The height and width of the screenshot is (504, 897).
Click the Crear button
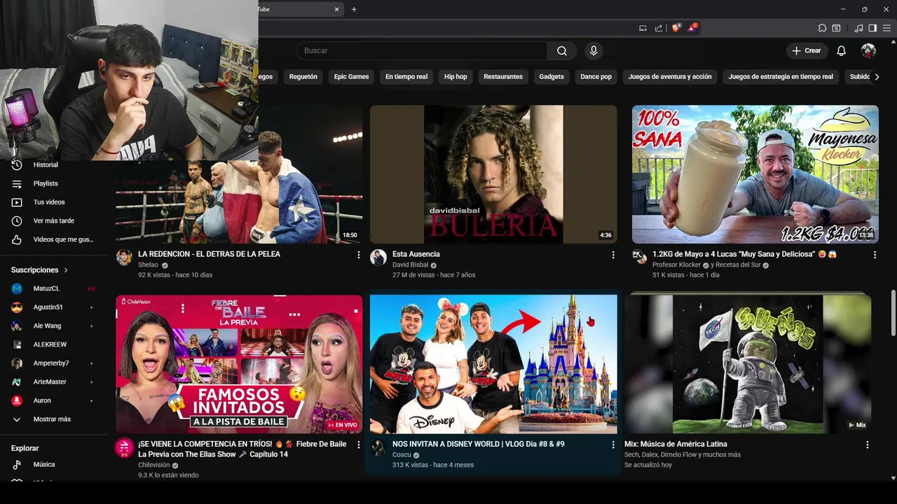(x=806, y=50)
